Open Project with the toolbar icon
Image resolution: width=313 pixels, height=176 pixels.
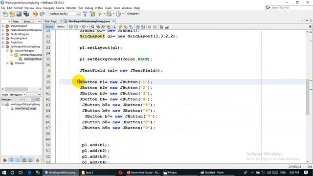19,14
